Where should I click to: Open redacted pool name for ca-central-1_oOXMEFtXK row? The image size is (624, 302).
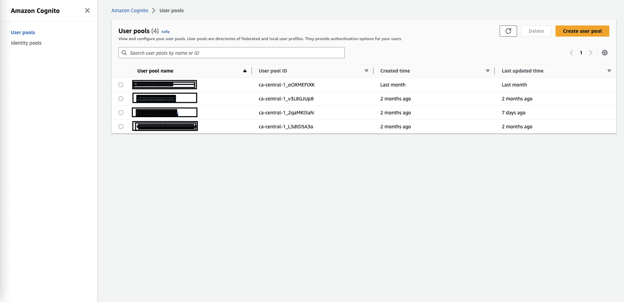click(x=165, y=85)
